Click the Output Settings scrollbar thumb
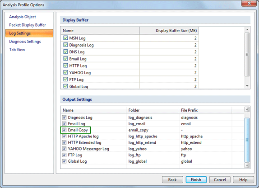 click(247, 140)
